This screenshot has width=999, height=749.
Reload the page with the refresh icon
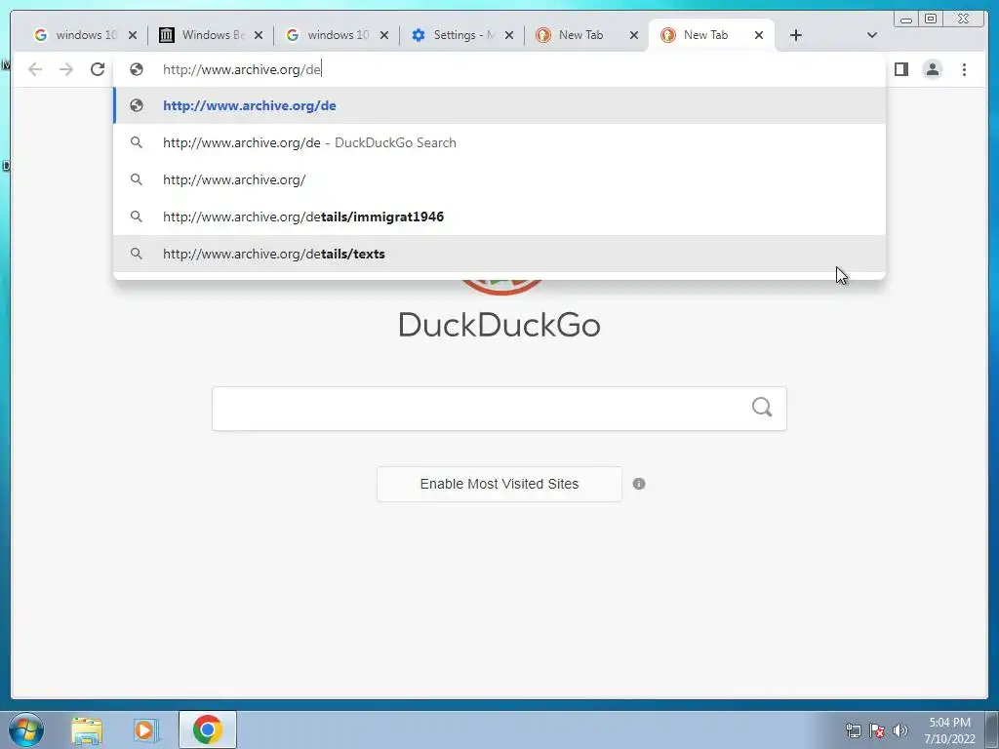[98, 69]
